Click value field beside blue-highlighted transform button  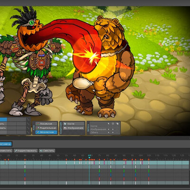pos(17,120)
